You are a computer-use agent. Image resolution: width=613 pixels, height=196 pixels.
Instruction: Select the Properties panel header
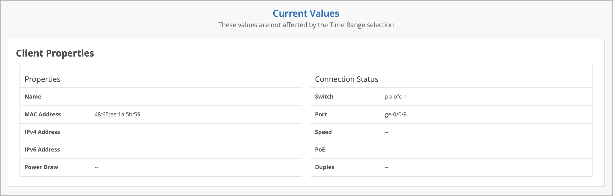pos(43,79)
